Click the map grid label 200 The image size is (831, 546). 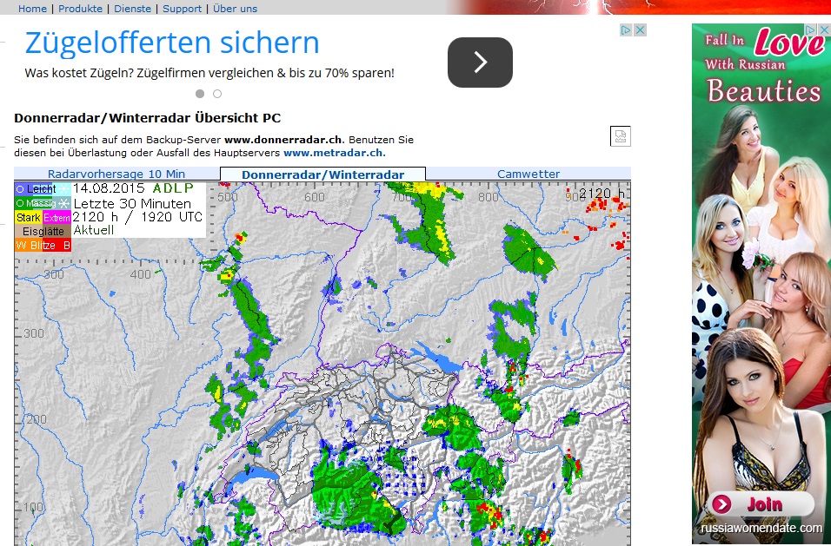pos(36,419)
